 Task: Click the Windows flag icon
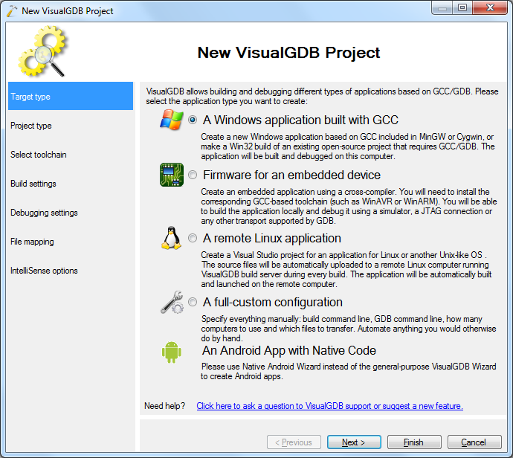(x=172, y=120)
